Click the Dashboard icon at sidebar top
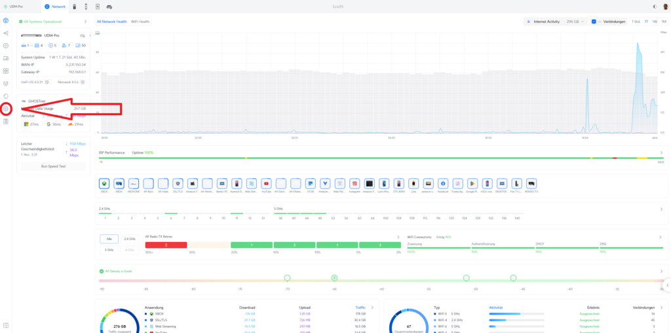 [x=6, y=21]
